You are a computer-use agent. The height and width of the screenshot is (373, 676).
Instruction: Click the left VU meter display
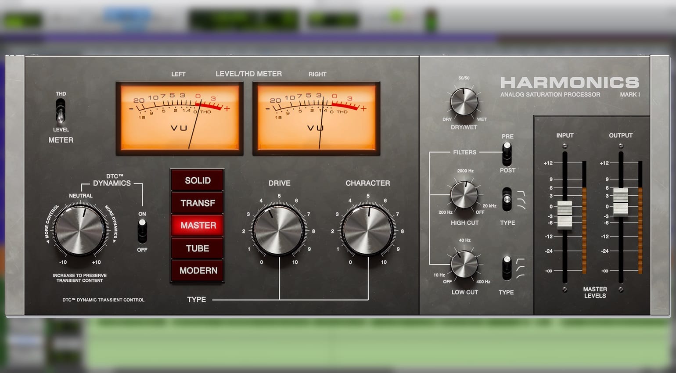coord(180,118)
